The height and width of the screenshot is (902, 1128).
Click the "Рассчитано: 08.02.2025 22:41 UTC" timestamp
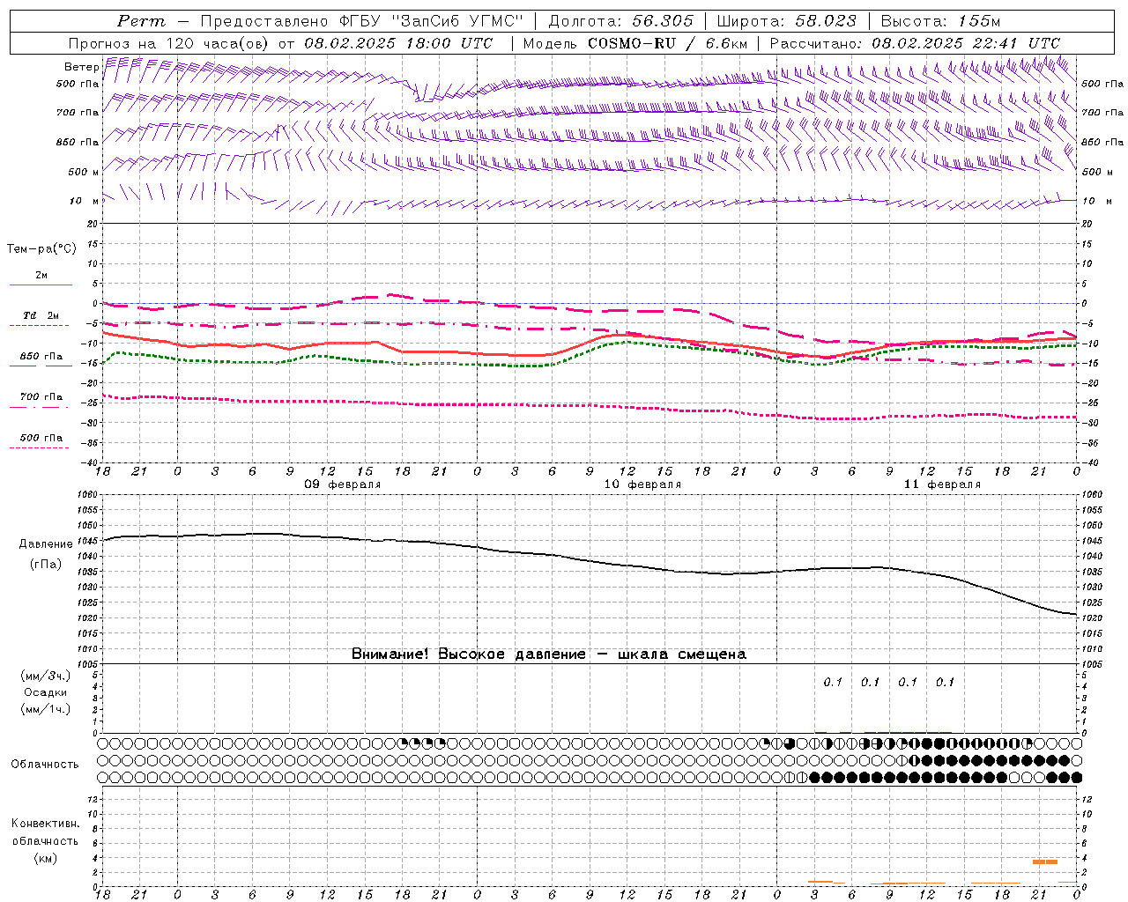coord(915,43)
